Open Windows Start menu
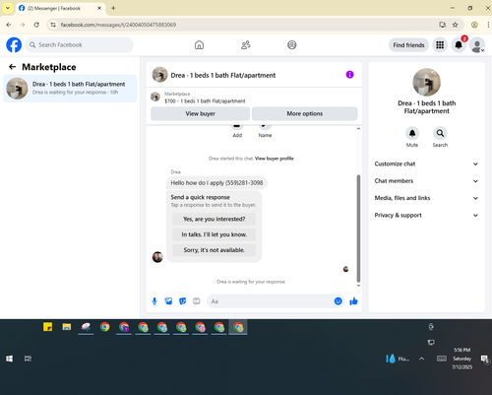492x395 pixels. tap(9, 359)
